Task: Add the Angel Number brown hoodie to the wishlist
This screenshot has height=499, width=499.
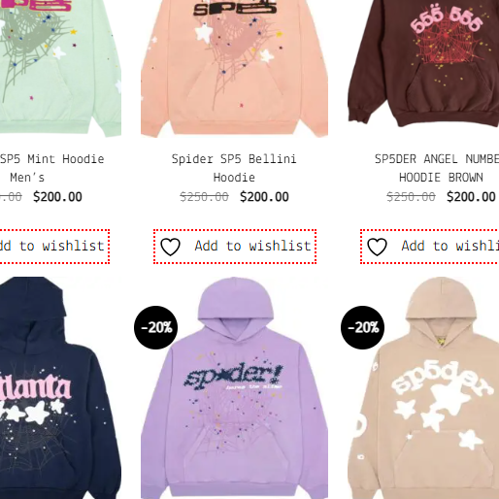Action: click(430, 247)
